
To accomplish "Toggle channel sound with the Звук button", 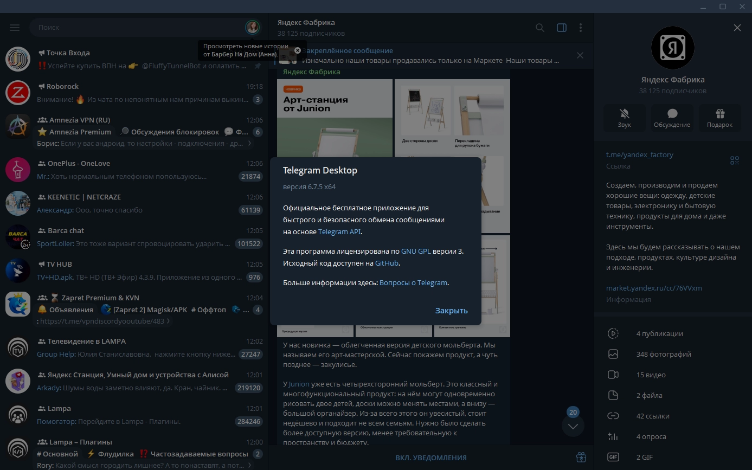I will pos(625,118).
